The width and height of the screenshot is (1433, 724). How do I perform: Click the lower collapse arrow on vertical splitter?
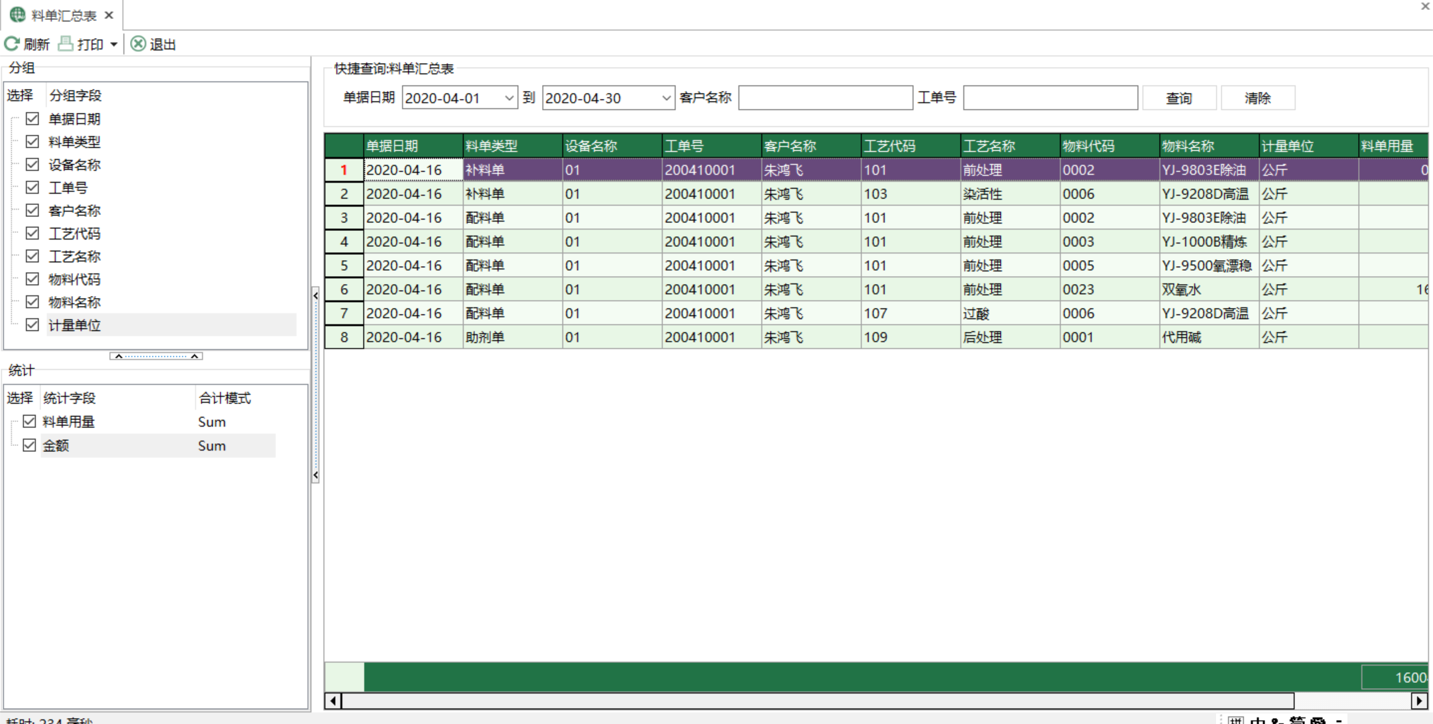pyautogui.click(x=316, y=475)
